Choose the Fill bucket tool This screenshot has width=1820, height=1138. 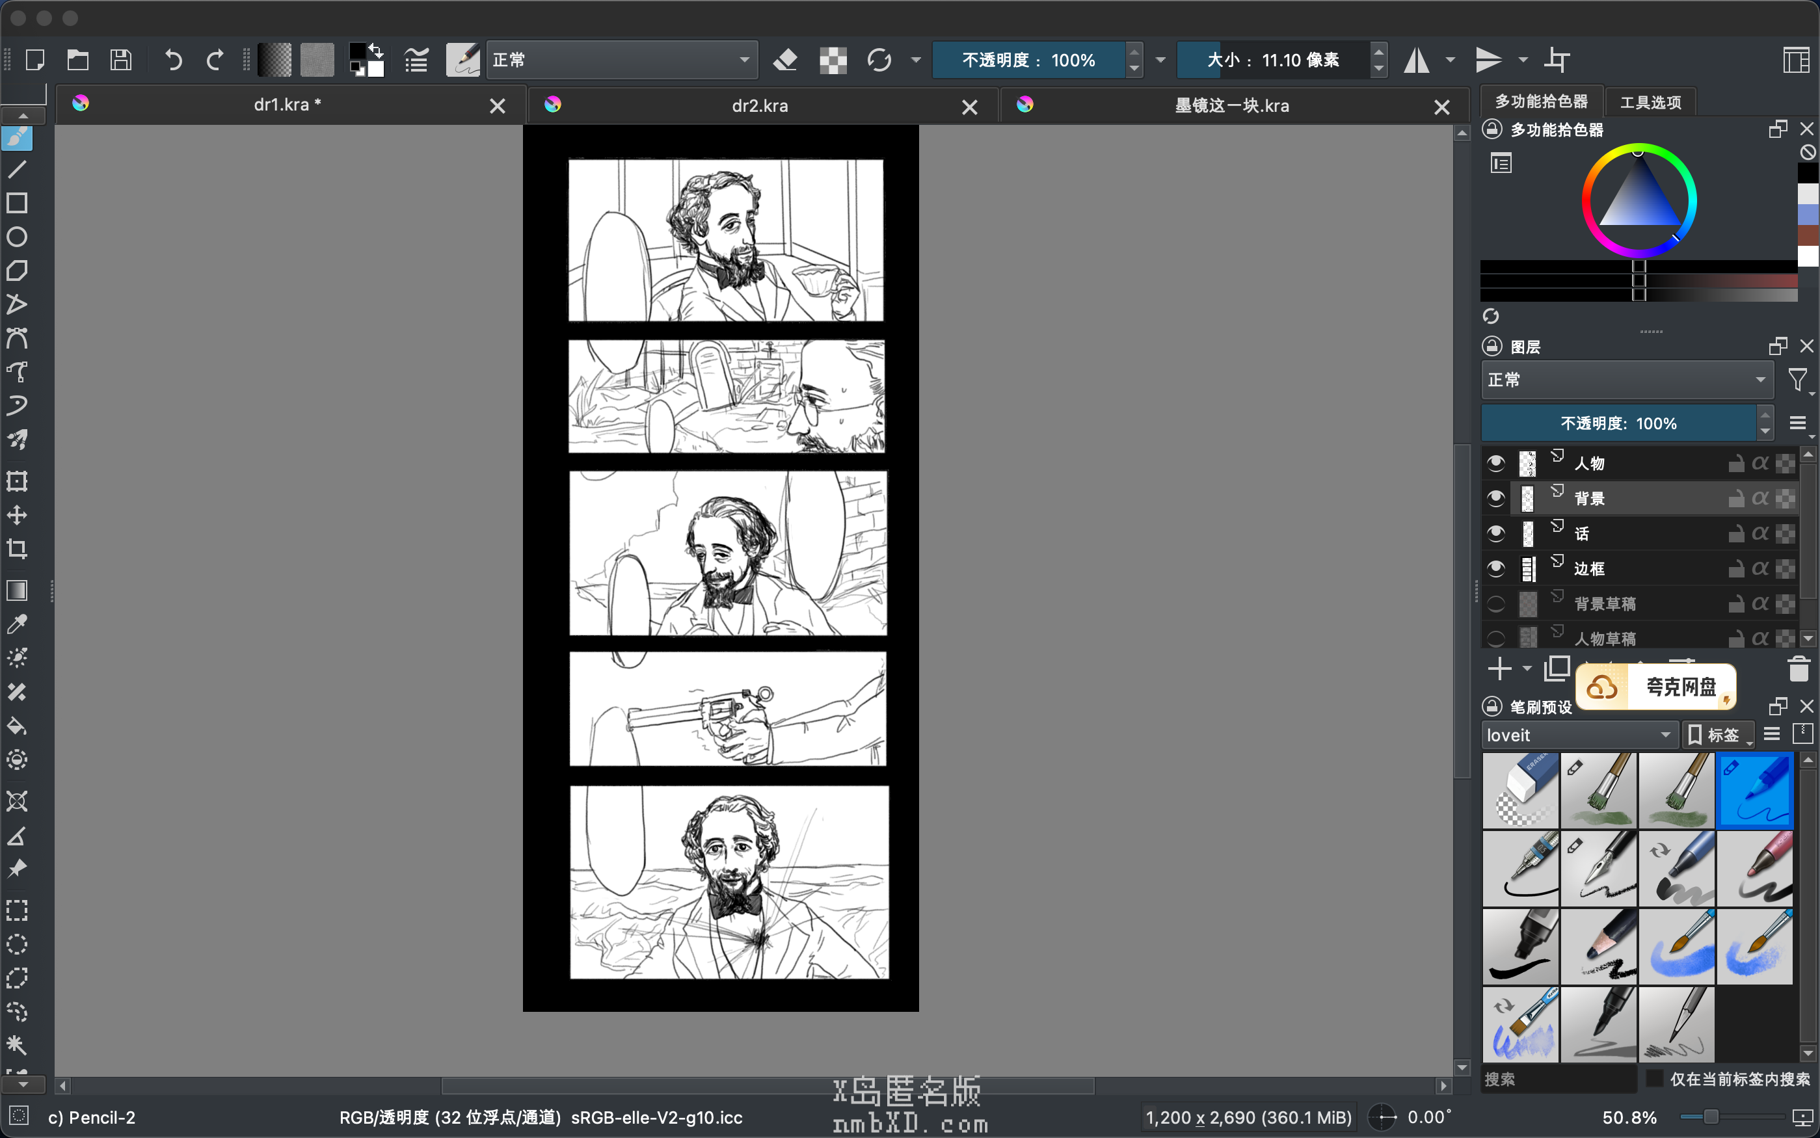click(x=16, y=726)
